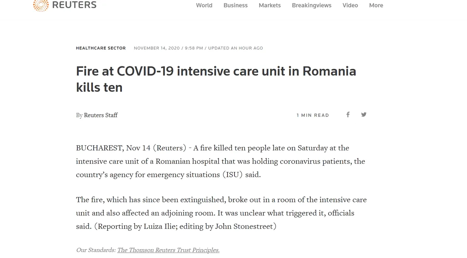Open the Healthcare Sector category link
467x258 pixels.
coord(101,48)
